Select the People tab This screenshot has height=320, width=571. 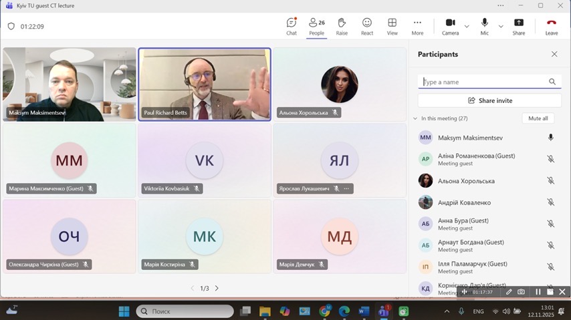pyautogui.click(x=317, y=26)
